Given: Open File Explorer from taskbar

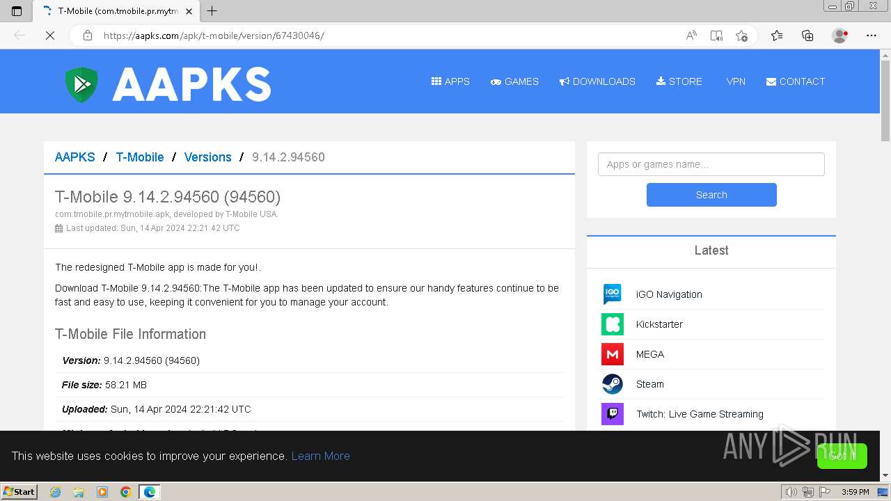Looking at the screenshot, I should [x=79, y=492].
